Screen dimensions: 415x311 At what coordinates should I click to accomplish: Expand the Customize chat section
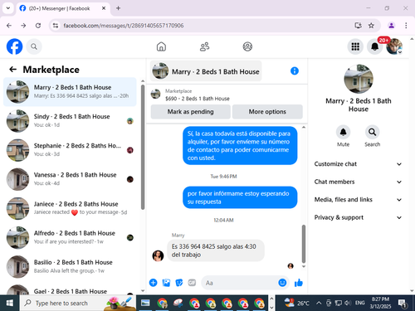(358, 164)
